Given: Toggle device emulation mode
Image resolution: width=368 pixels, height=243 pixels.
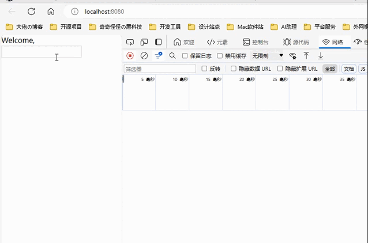Looking at the screenshot, I should (x=144, y=42).
